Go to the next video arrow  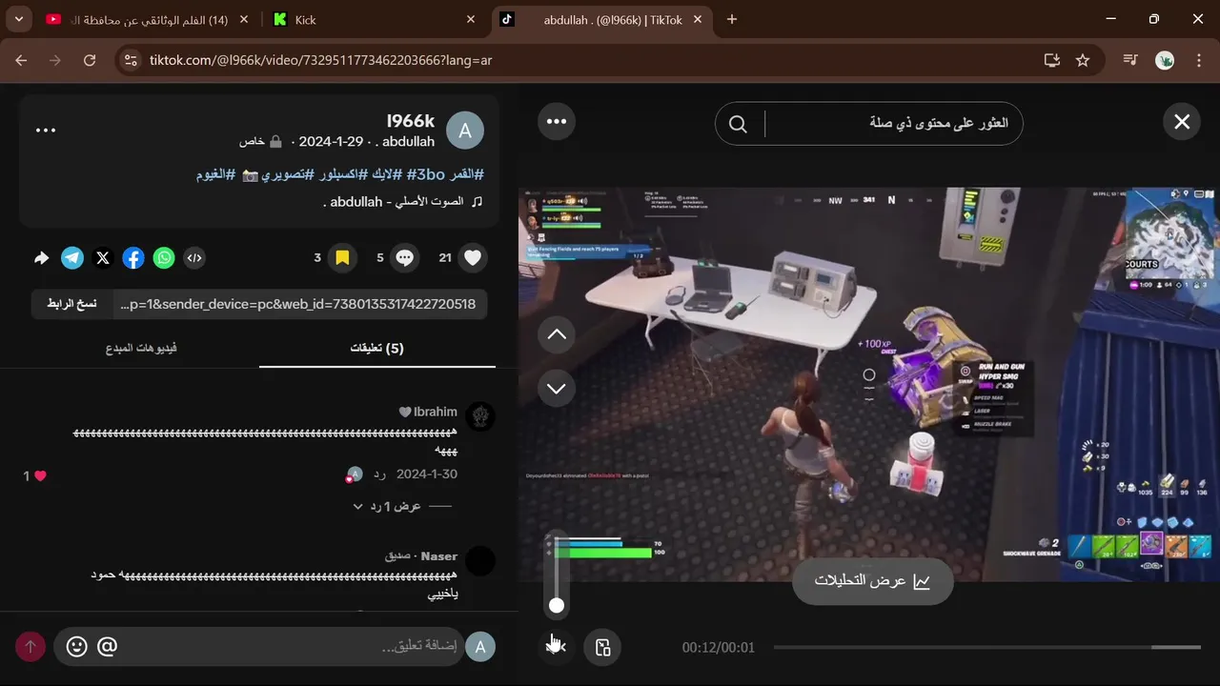pos(557,388)
